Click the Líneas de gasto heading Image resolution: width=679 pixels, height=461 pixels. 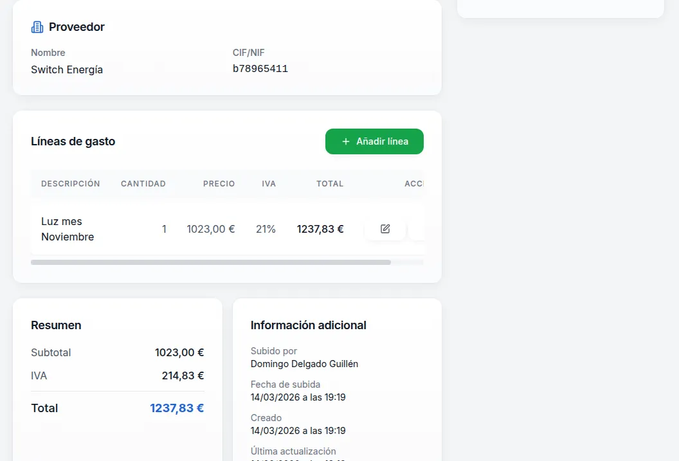coord(73,141)
